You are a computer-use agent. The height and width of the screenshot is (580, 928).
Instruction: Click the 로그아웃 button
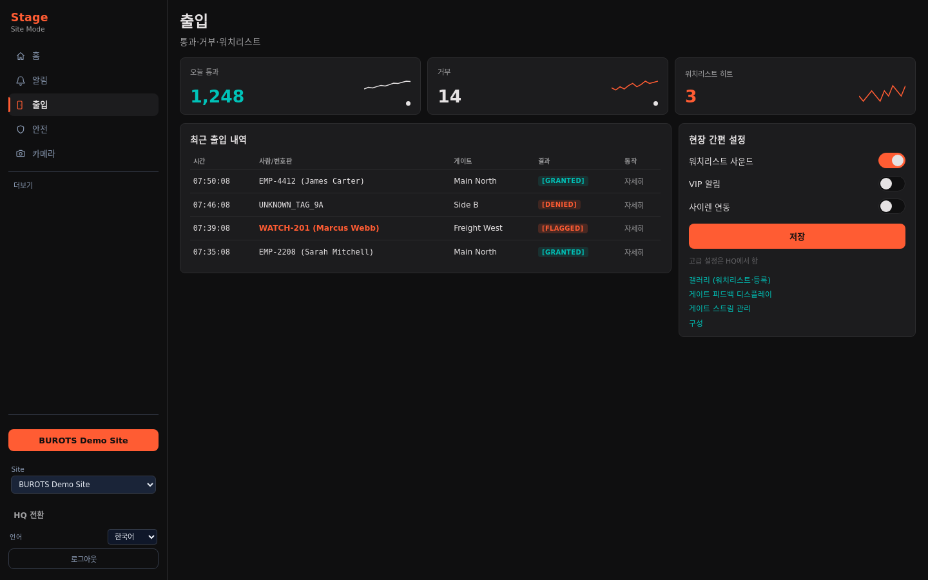(83, 559)
